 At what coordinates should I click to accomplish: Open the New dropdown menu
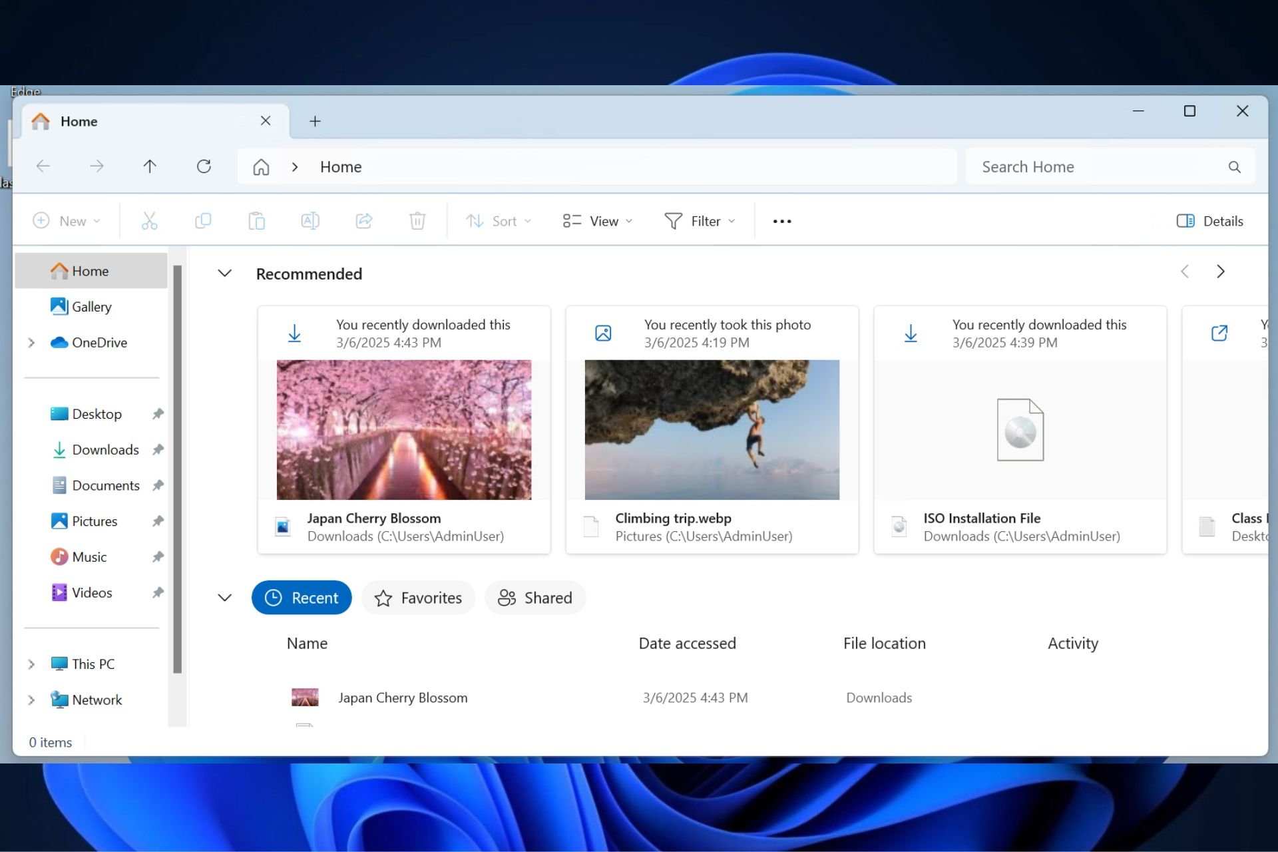[67, 221]
